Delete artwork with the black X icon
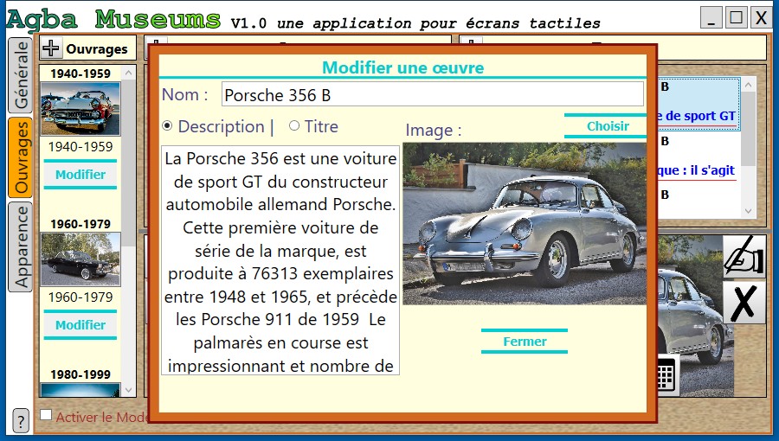 744,303
